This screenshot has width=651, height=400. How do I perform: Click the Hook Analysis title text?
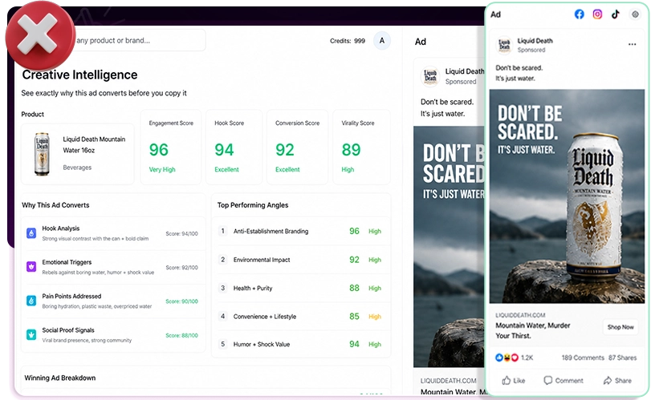[61, 228]
